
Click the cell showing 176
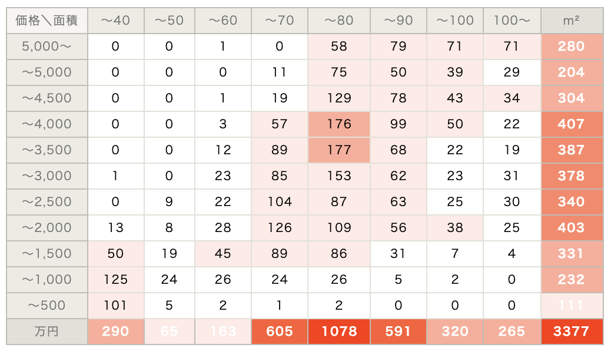point(339,124)
